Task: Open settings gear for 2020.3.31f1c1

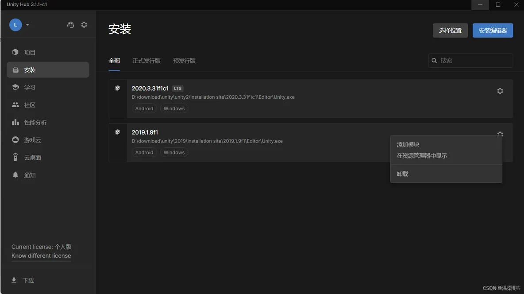Action: pos(500,91)
